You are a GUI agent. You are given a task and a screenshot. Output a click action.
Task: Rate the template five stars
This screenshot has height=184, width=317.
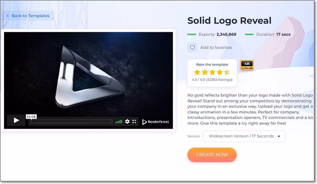point(227,72)
